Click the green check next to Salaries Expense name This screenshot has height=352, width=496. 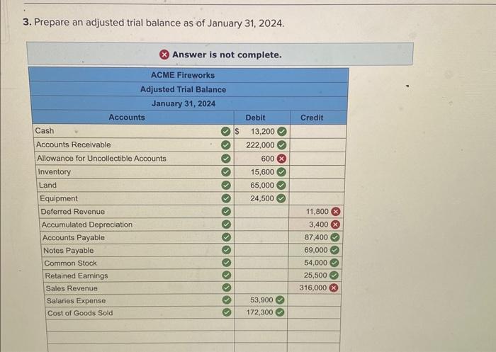[x=225, y=300]
